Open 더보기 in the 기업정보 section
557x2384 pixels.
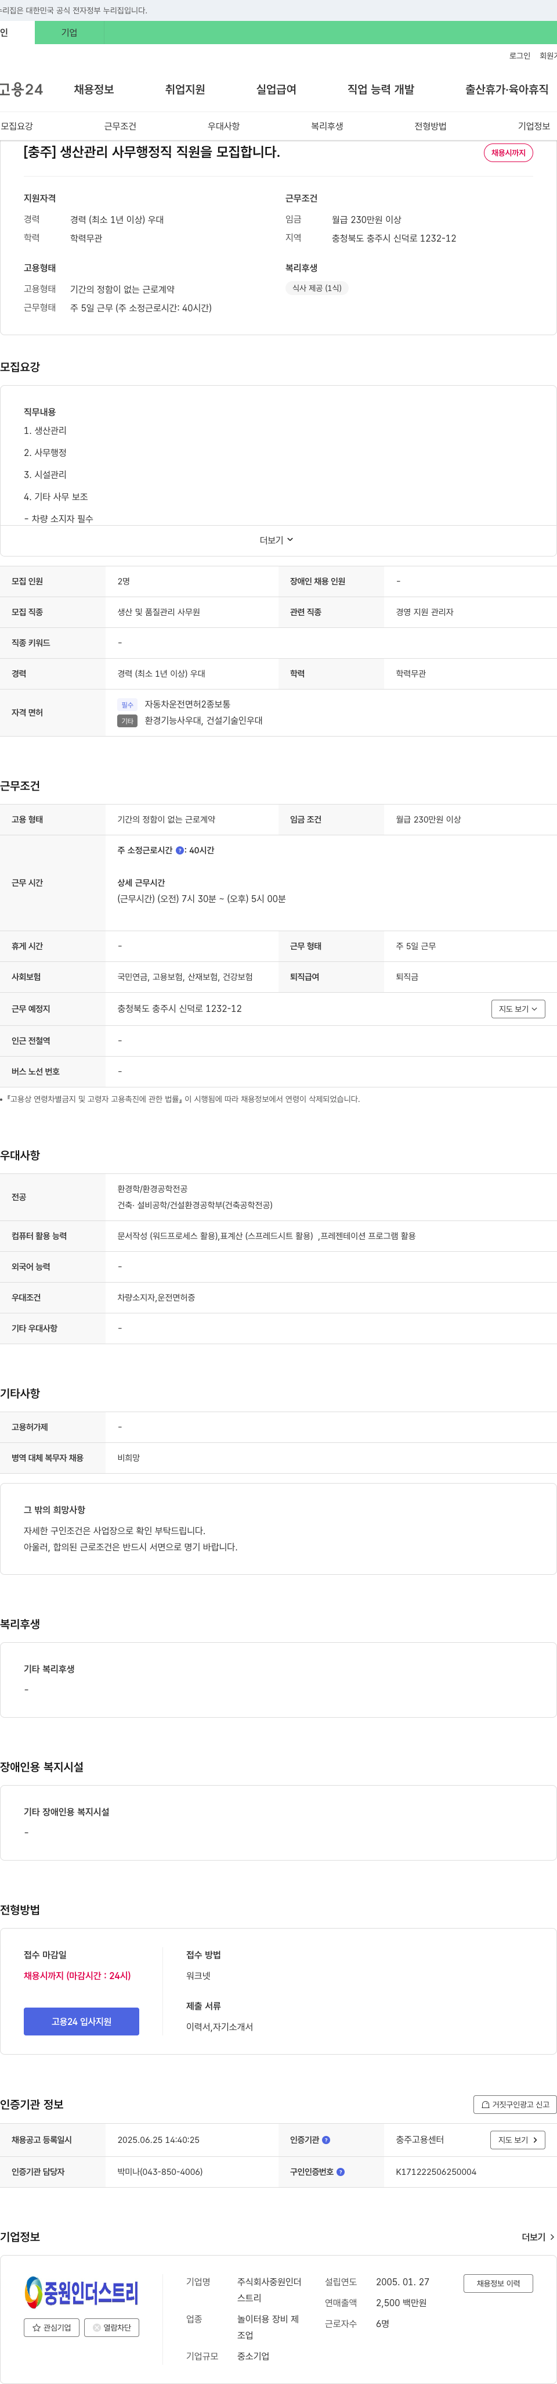(x=538, y=2237)
